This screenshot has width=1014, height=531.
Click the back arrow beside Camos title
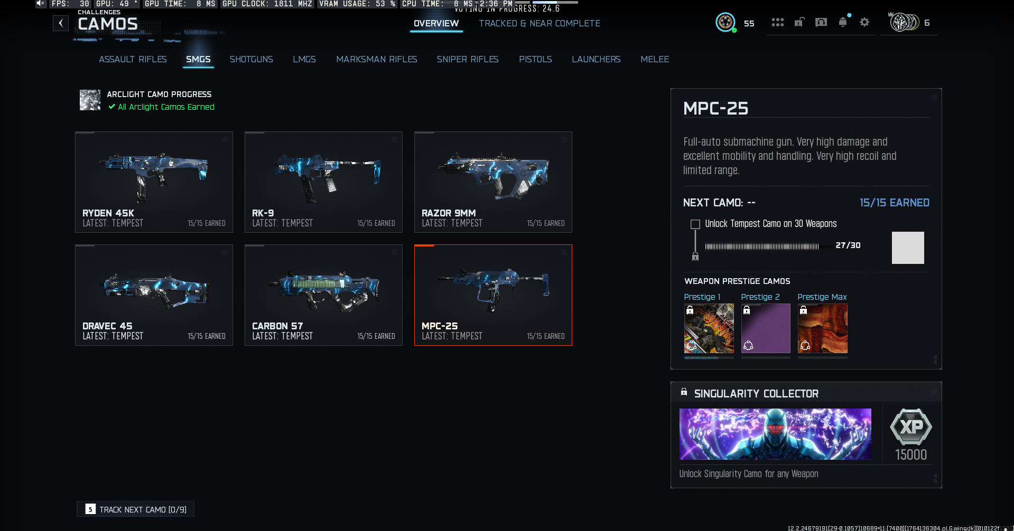[x=61, y=23]
